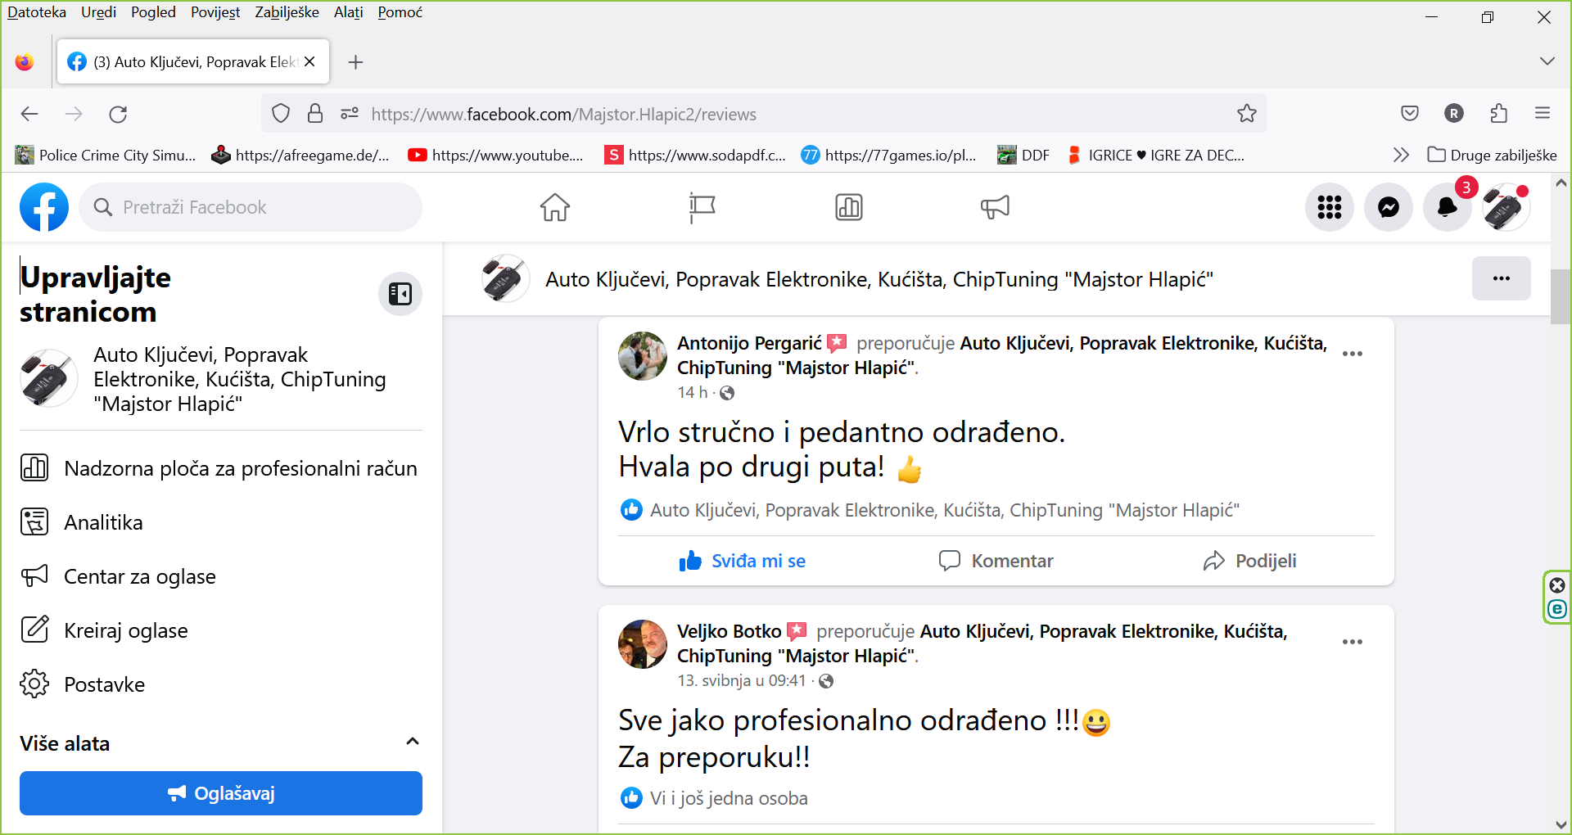Open the green e extension icon
Image resolution: width=1572 pixels, height=835 pixels.
click(1557, 609)
